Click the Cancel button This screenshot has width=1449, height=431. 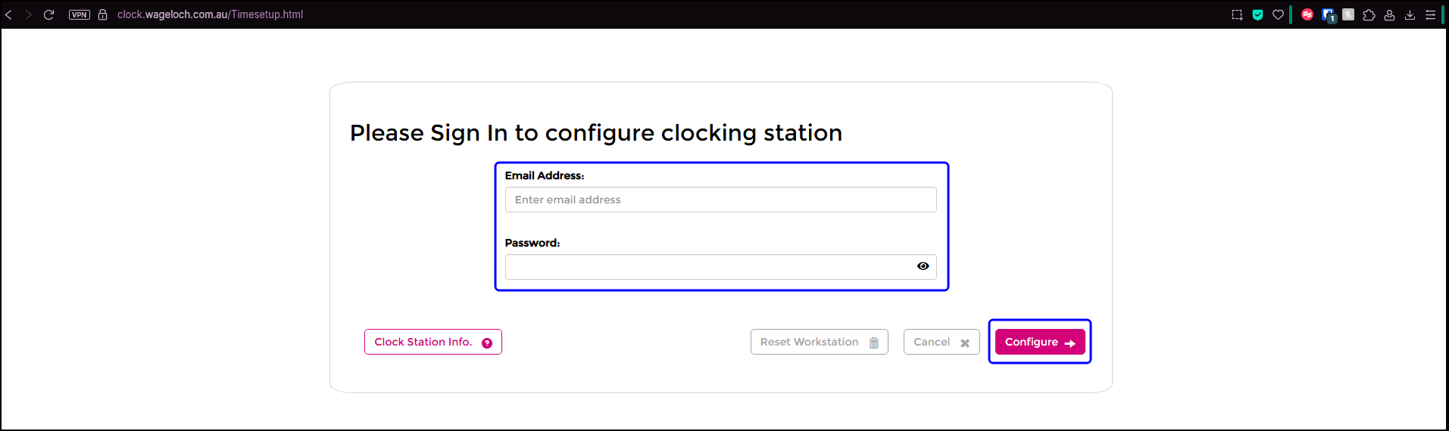coord(941,342)
